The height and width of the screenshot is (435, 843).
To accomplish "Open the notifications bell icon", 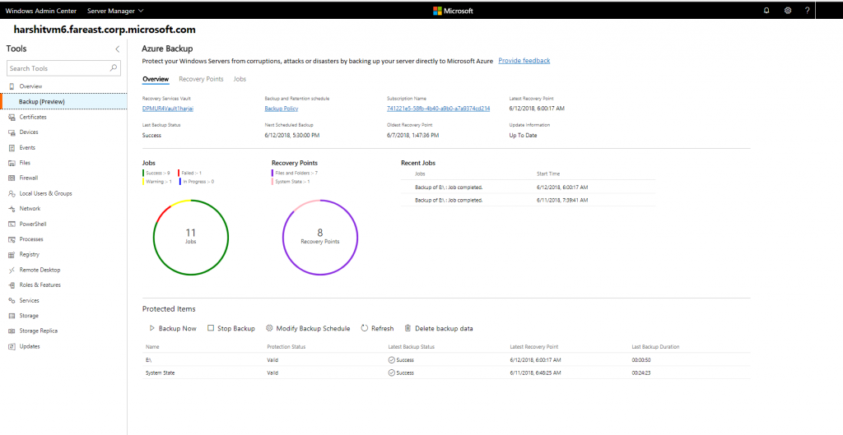I will tap(767, 11).
